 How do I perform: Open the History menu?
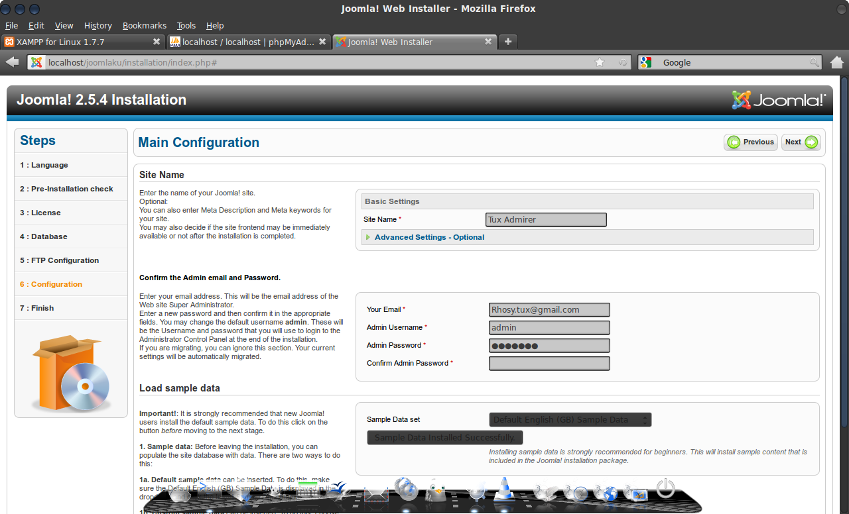pyautogui.click(x=98, y=25)
